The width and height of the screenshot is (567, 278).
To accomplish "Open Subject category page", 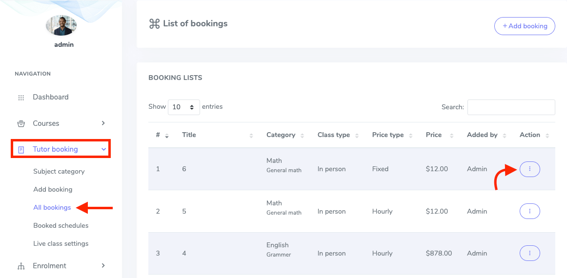I will [x=59, y=171].
